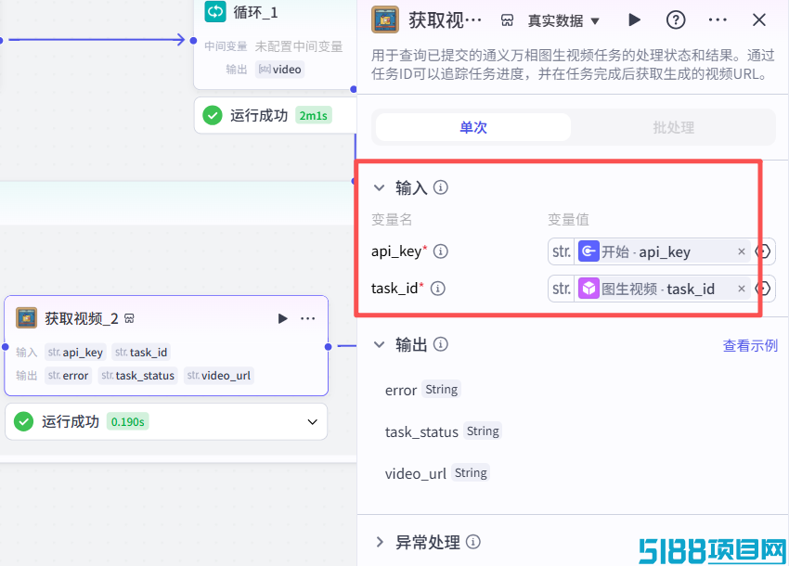The height and width of the screenshot is (566, 789).
Task: Close the node configuration side panel
Action: (758, 20)
